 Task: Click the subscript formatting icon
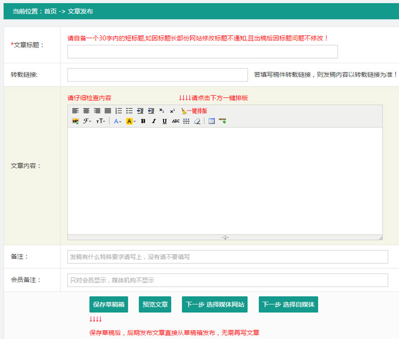(x=162, y=111)
